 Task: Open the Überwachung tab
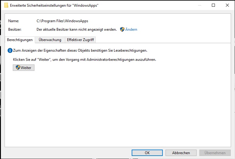click(x=50, y=40)
